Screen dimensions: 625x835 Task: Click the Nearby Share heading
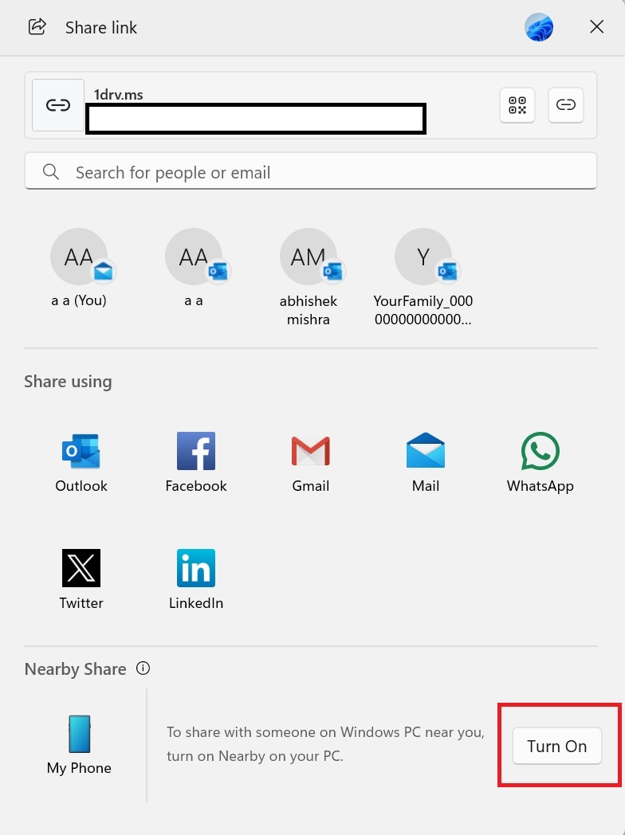click(75, 668)
